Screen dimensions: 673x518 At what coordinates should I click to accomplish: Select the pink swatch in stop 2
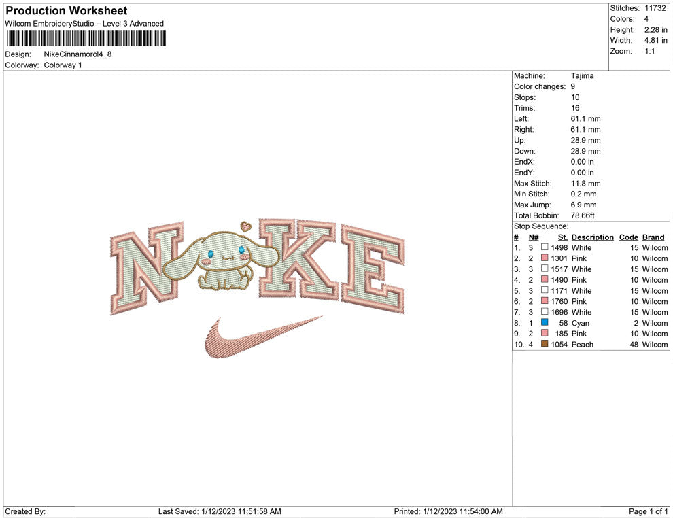pyautogui.click(x=545, y=258)
